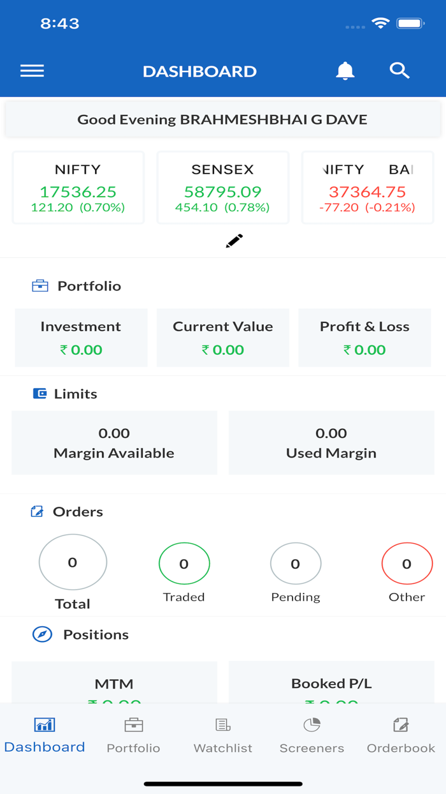
Task: Open Traded orders counter circle
Action: [x=184, y=564]
